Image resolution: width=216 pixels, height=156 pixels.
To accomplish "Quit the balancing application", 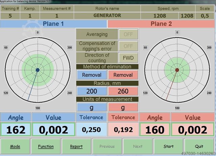I will coord(199,146).
